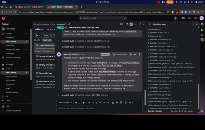This screenshot has width=205, height=130.
Task: Apply italic formatting in comment editor
Action: [x=80, y=103]
